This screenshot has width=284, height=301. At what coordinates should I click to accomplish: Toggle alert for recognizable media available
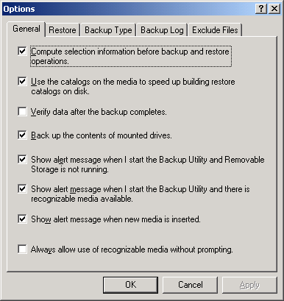[x=22, y=189]
